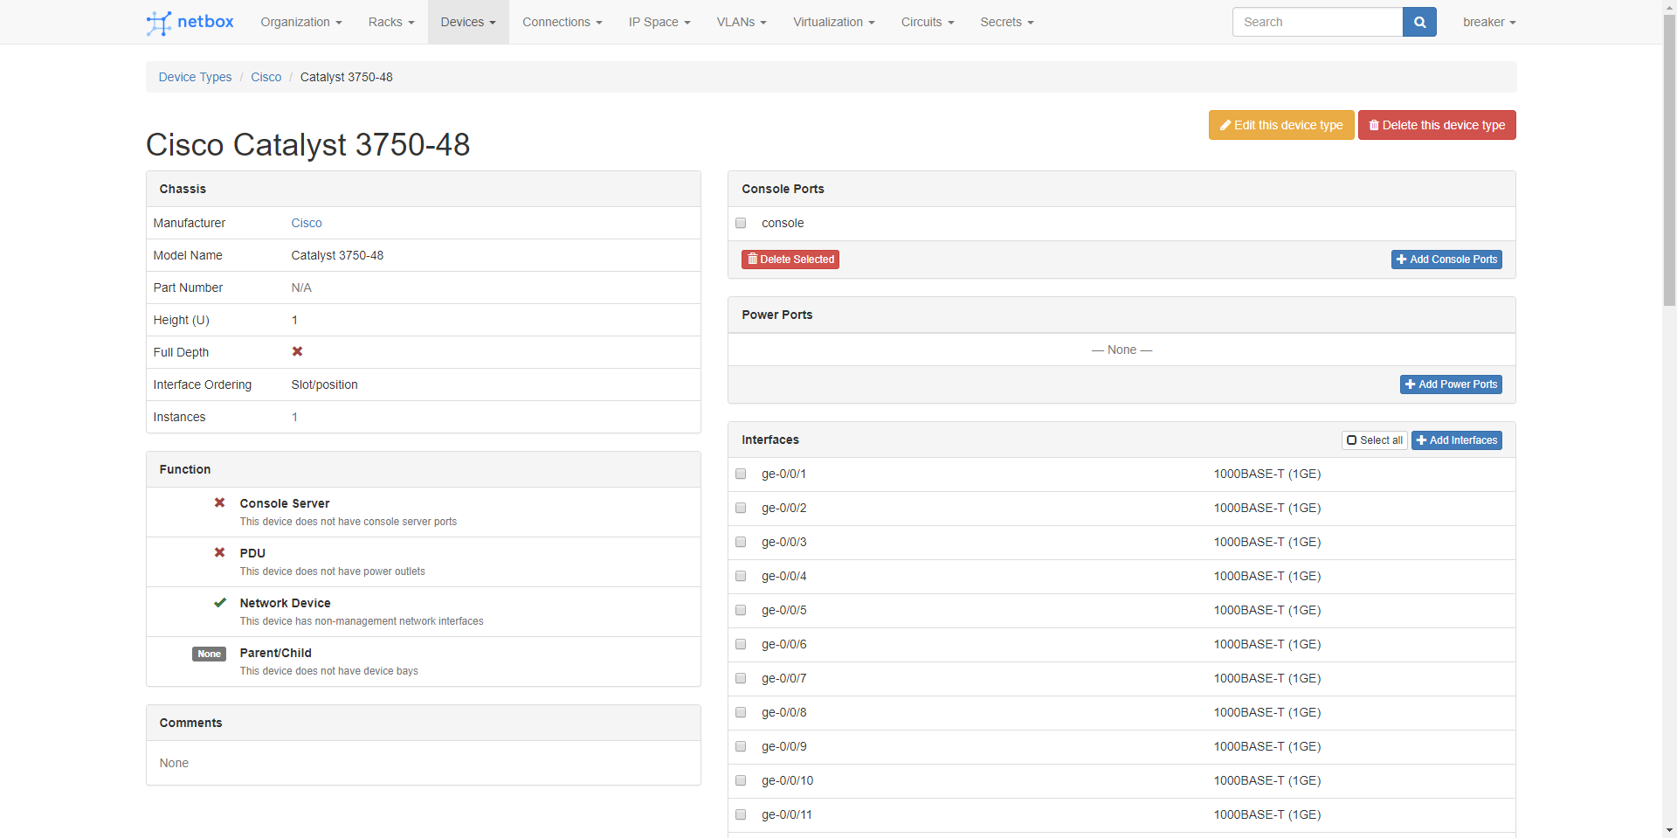Expand the Circuits menu
The width and height of the screenshot is (1677, 838).
click(927, 22)
